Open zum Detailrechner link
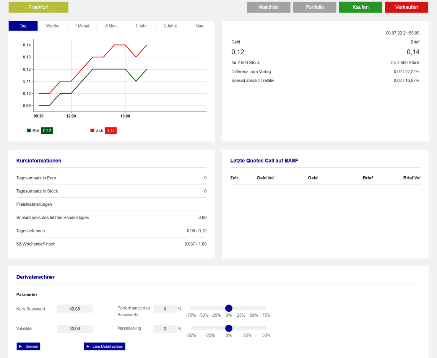 click(104, 346)
